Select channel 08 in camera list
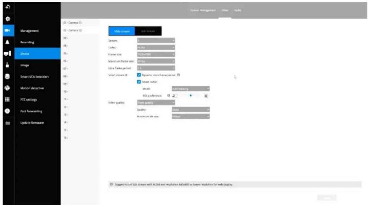 coord(79,76)
